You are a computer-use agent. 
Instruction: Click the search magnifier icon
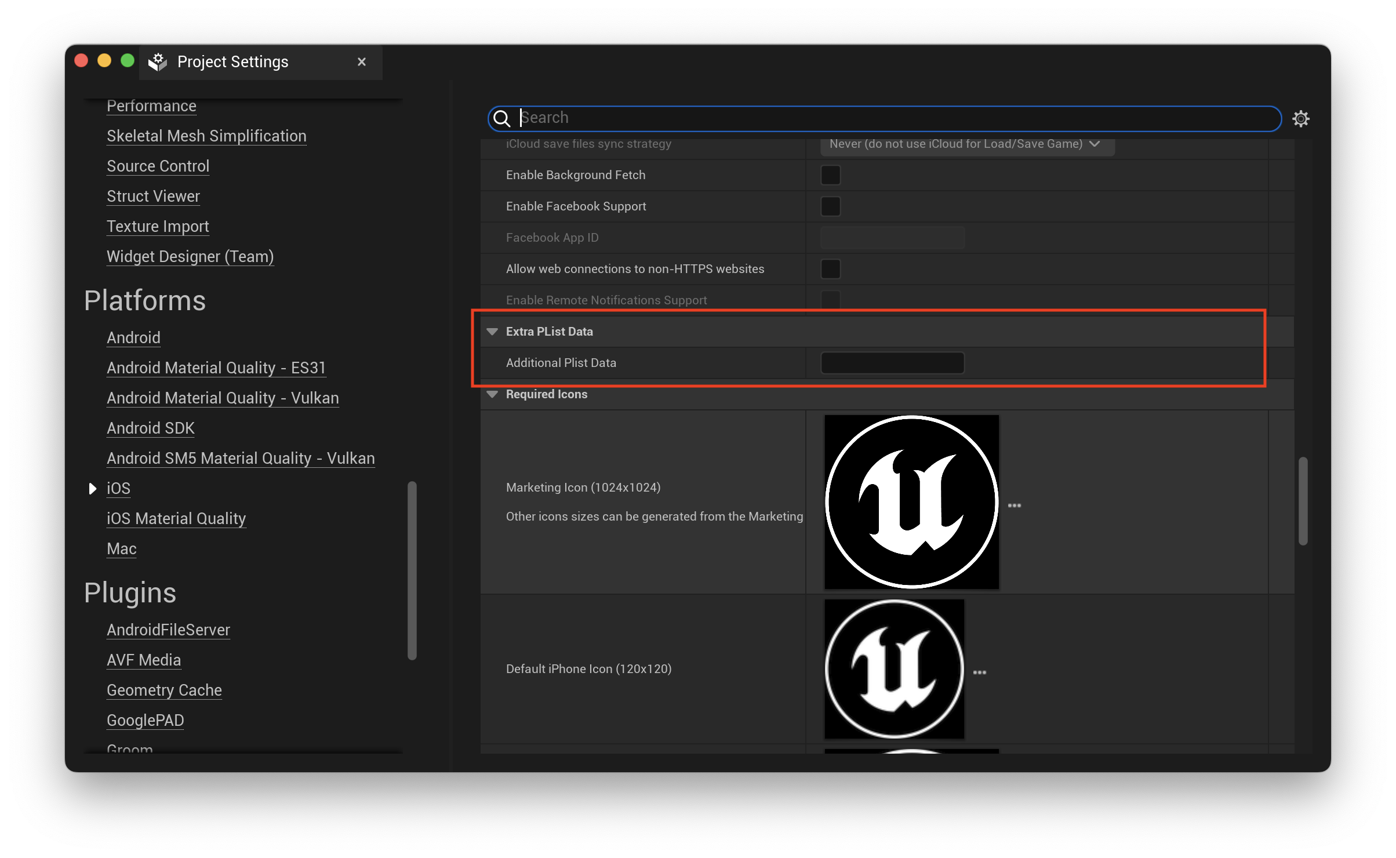pyautogui.click(x=502, y=119)
